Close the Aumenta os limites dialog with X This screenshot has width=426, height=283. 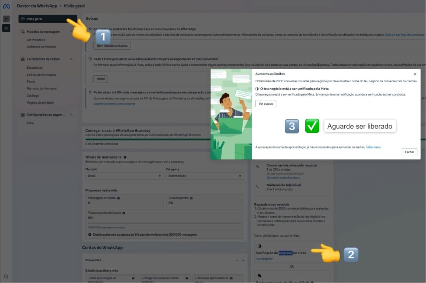click(415, 74)
